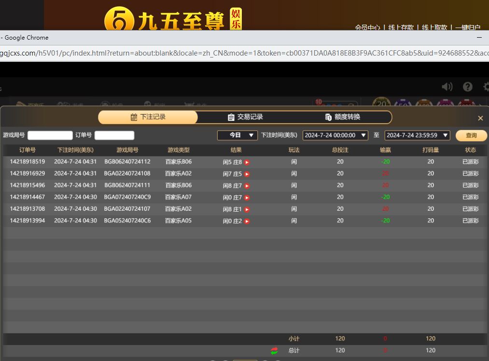Viewport: 489px width, 361px height.
Task: Open the help question mark icon
Action: pos(467,87)
